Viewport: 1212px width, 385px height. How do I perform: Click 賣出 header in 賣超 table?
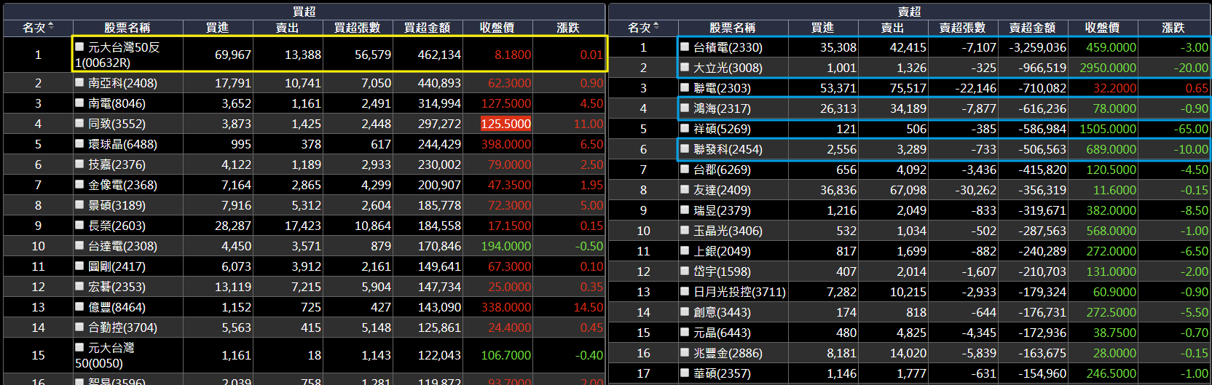(892, 28)
